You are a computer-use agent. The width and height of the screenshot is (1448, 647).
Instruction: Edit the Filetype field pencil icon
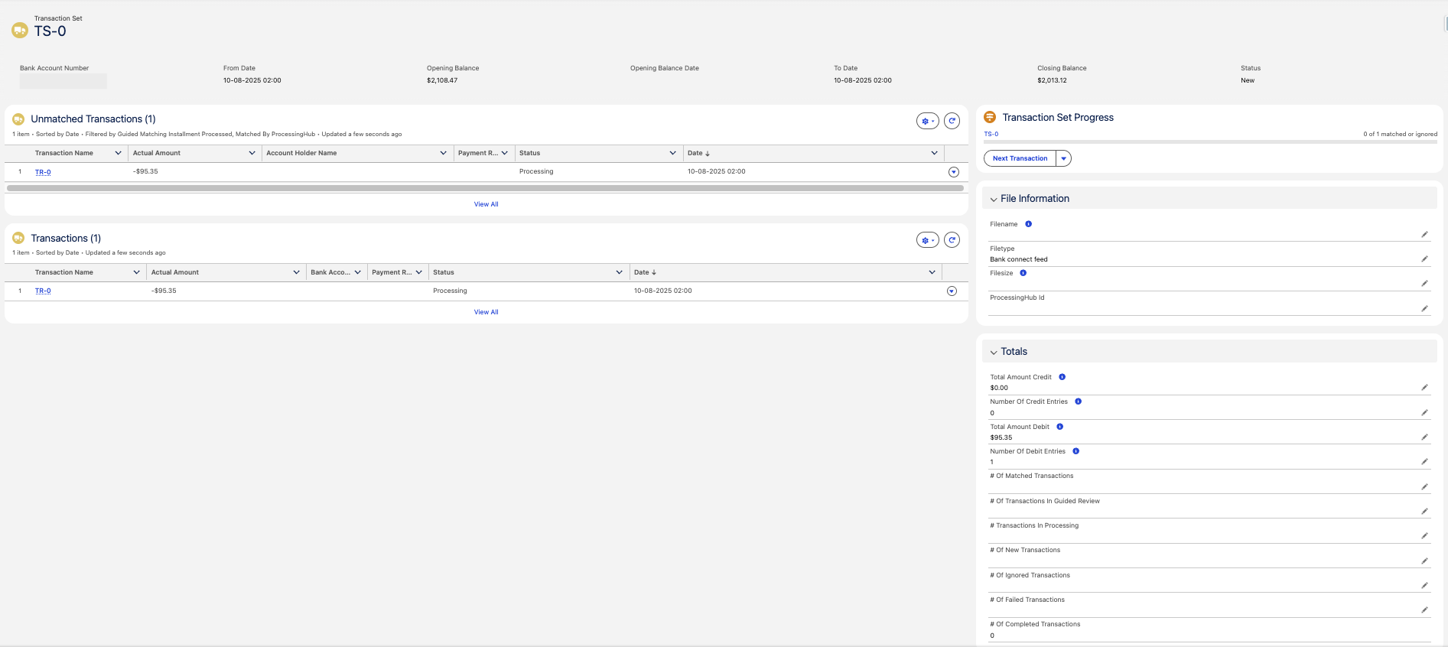1424,259
